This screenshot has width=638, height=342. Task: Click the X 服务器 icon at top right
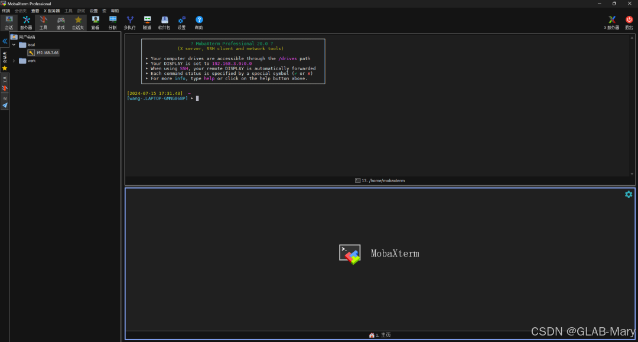(611, 23)
